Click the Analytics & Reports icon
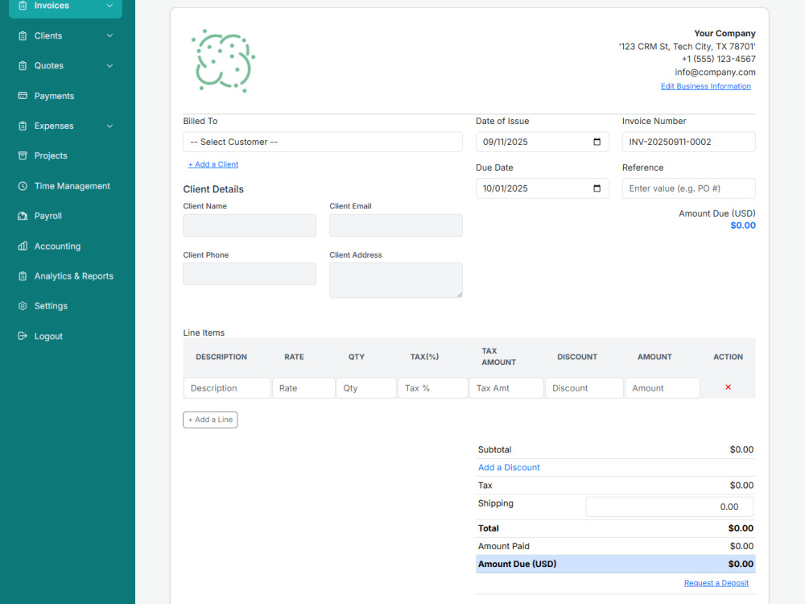This screenshot has width=805, height=604. pos(23,275)
